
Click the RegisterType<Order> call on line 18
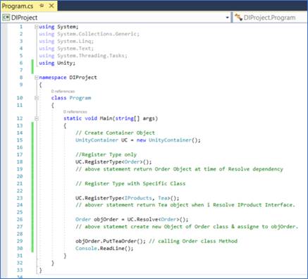tap(113, 162)
